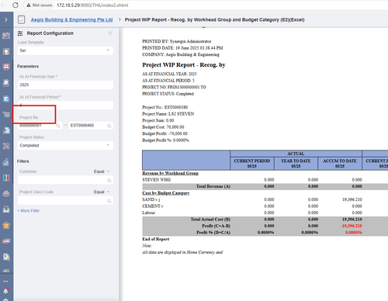Click the 'End of Report' text

point(156,239)
